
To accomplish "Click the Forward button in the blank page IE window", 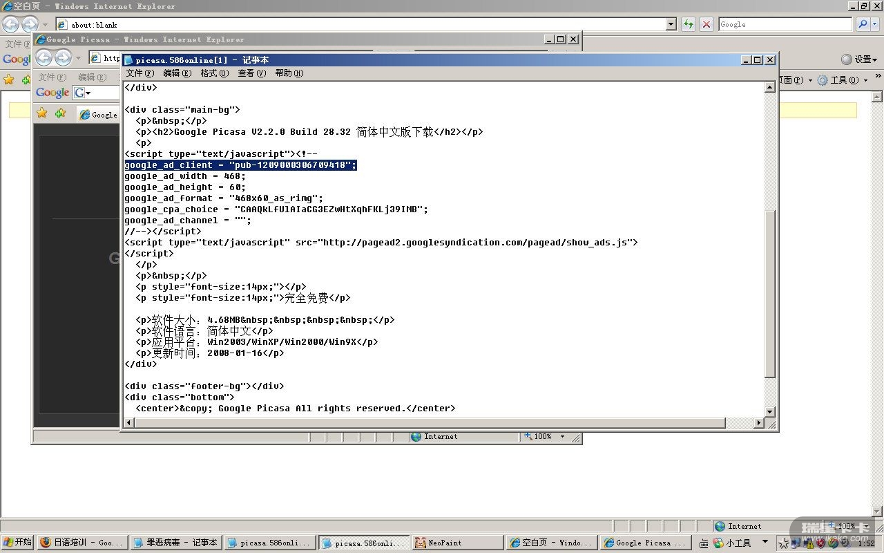I will click(30, 24).
